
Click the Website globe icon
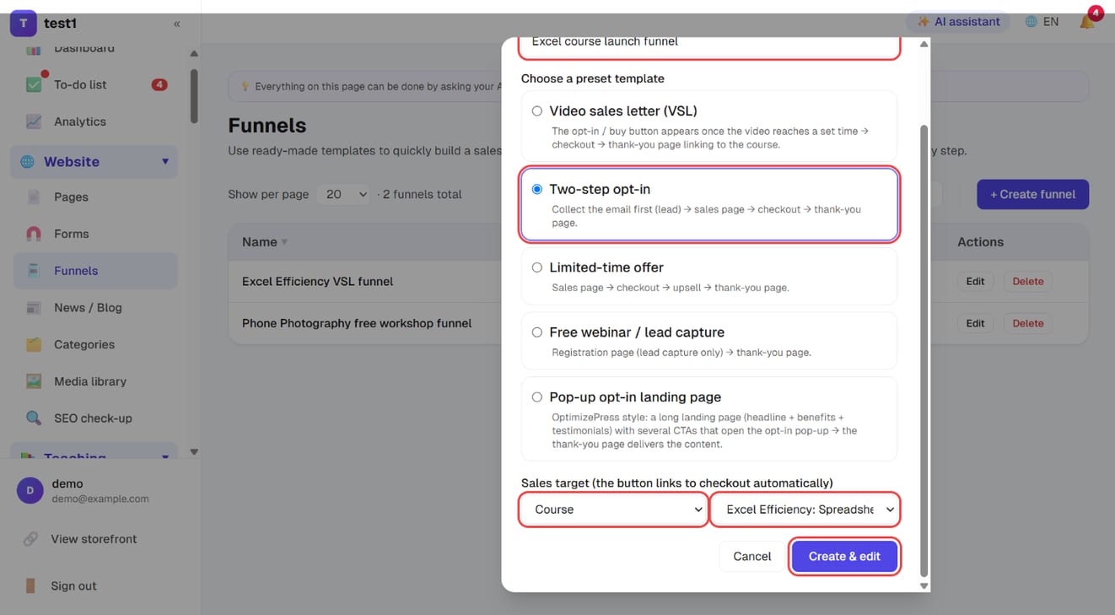[x=28, y=161]
